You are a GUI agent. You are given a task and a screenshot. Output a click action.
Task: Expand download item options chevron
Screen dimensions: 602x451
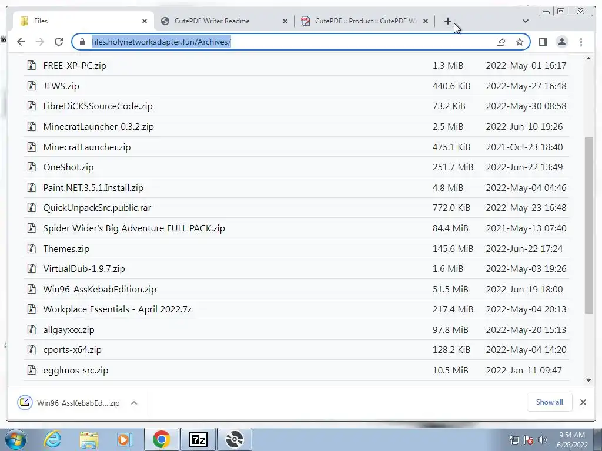(134, 403)
